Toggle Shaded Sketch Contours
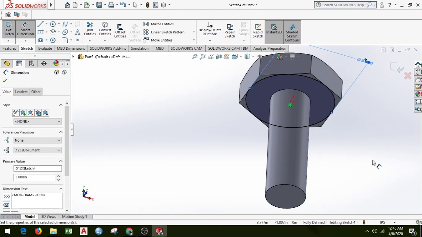The image size is (422, 237). click(292, 32)
